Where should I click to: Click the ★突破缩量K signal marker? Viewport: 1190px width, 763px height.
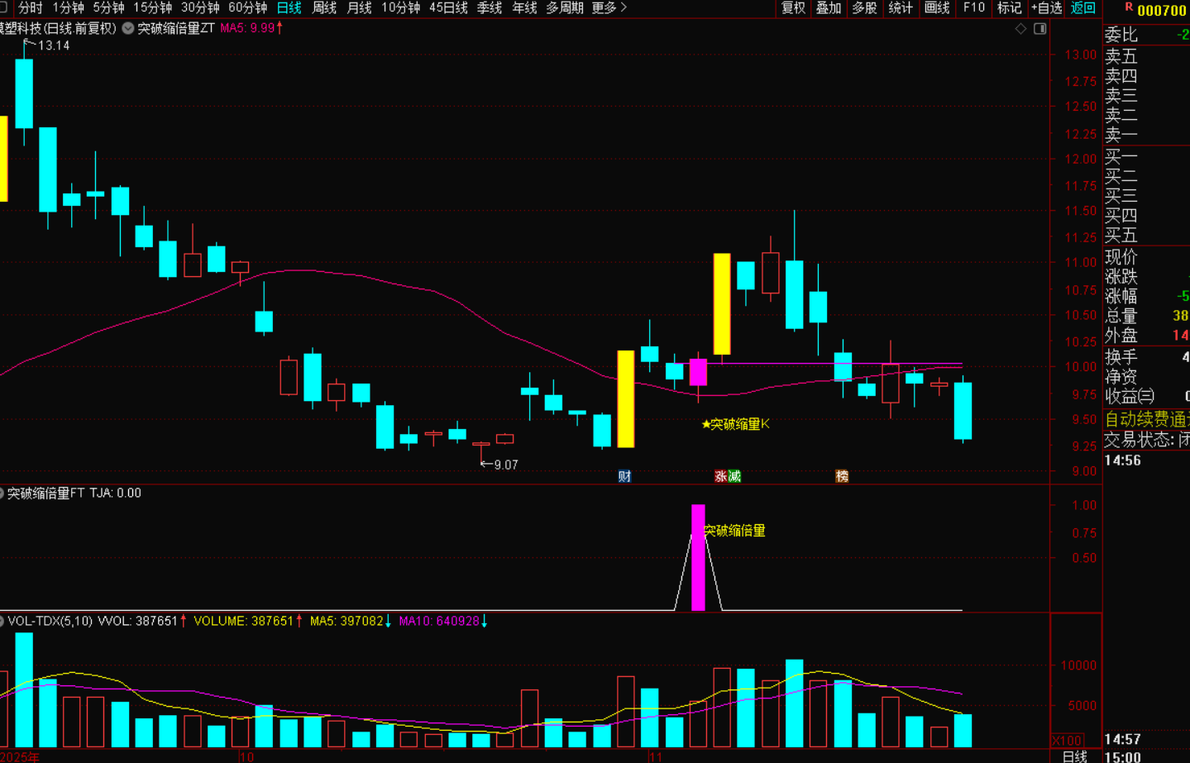(735, 424)
